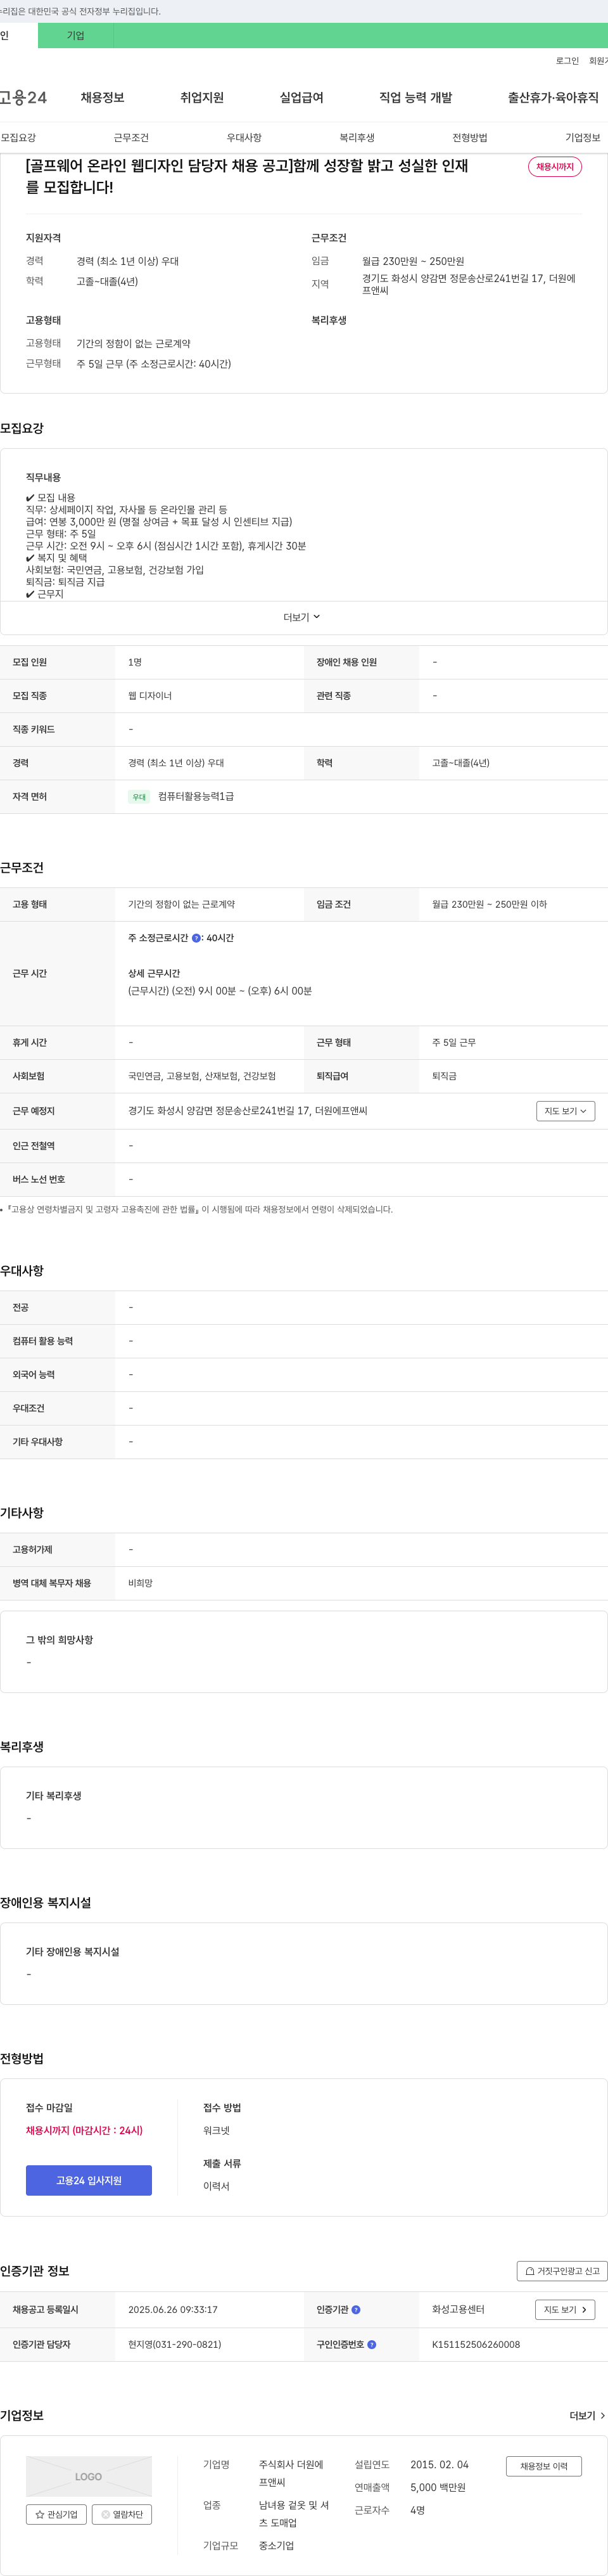The height and width of the screenshot is (2576, 608).
Task: Click the 중소기업 company size value
Action: click(x=277, y=2545)
